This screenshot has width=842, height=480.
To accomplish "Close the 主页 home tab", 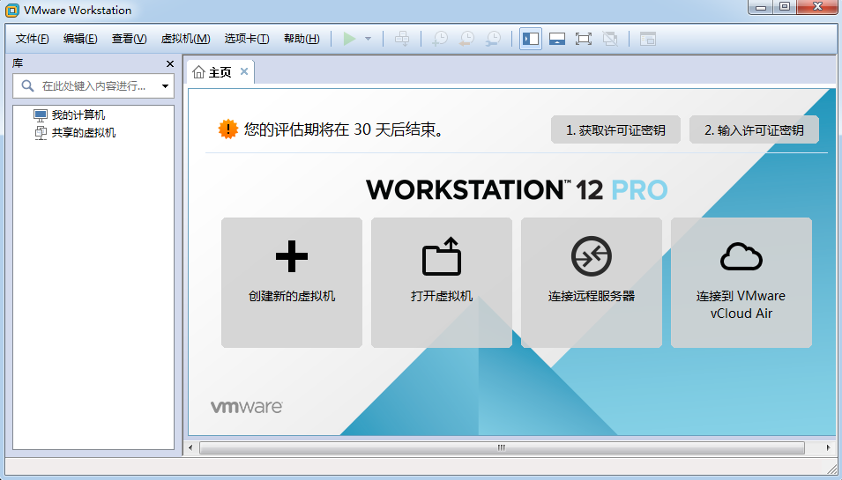I will click(x=244, y=71).
